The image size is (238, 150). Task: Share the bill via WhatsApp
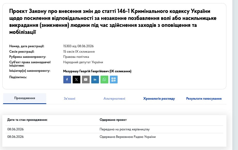(104, 80)
